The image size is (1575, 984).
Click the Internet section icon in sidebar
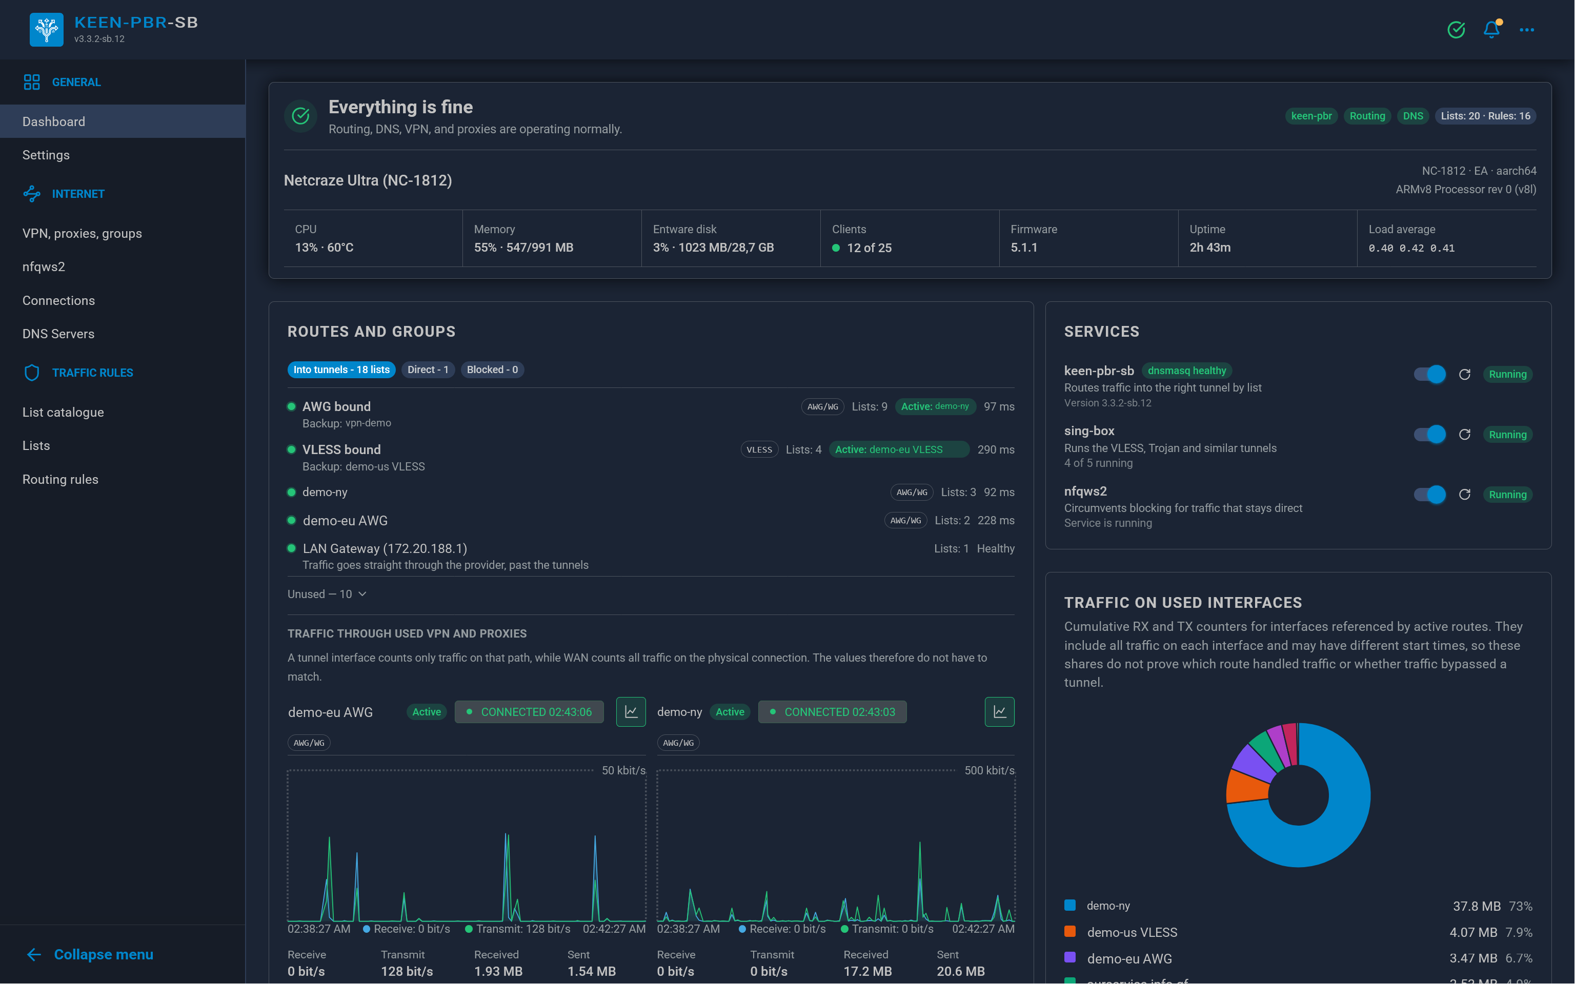tap(32, 194)
